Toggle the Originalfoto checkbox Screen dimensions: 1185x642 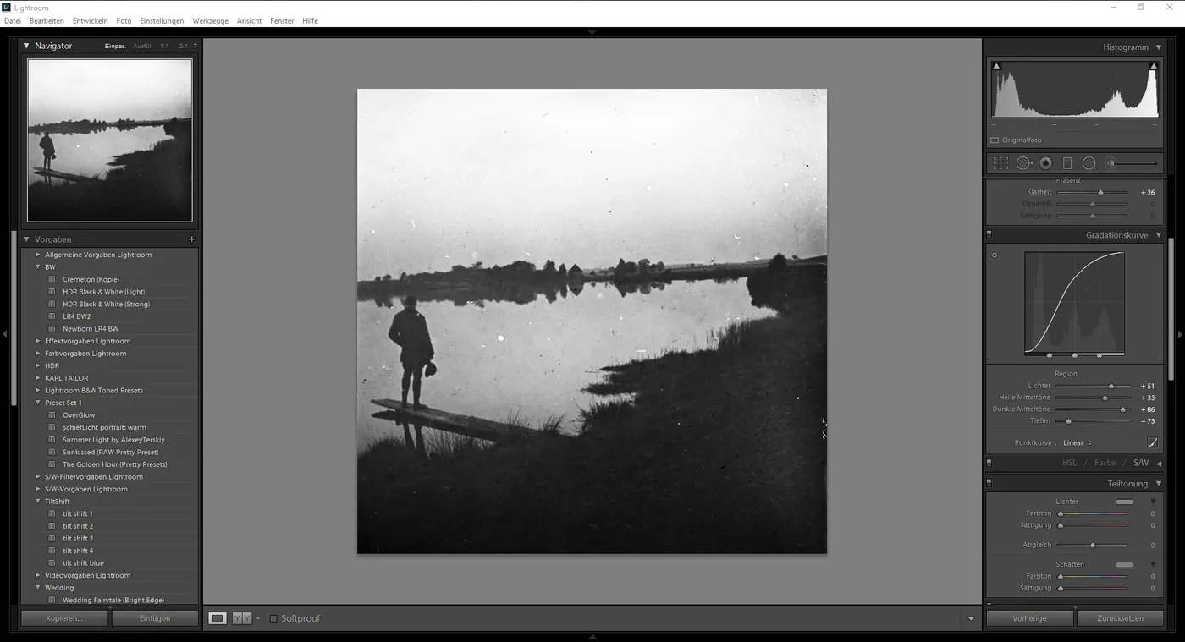pyautogui.click(x=995, y=140)
